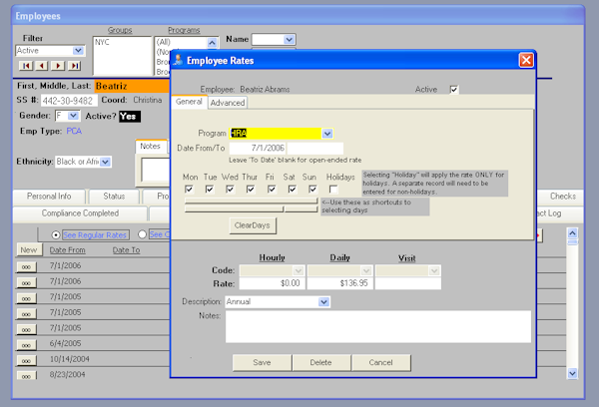Viewport: 599px width, 407px height.
Task: Uncheck the Thur day checkbox
Action: point(251,189)
